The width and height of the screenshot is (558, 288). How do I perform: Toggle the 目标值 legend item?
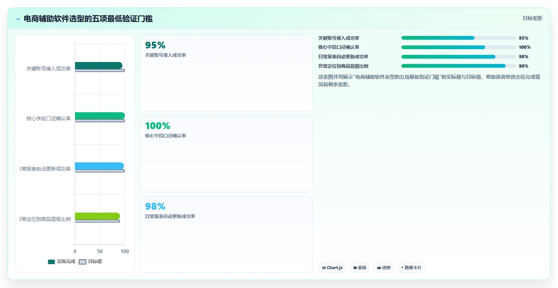click(90, 262)
